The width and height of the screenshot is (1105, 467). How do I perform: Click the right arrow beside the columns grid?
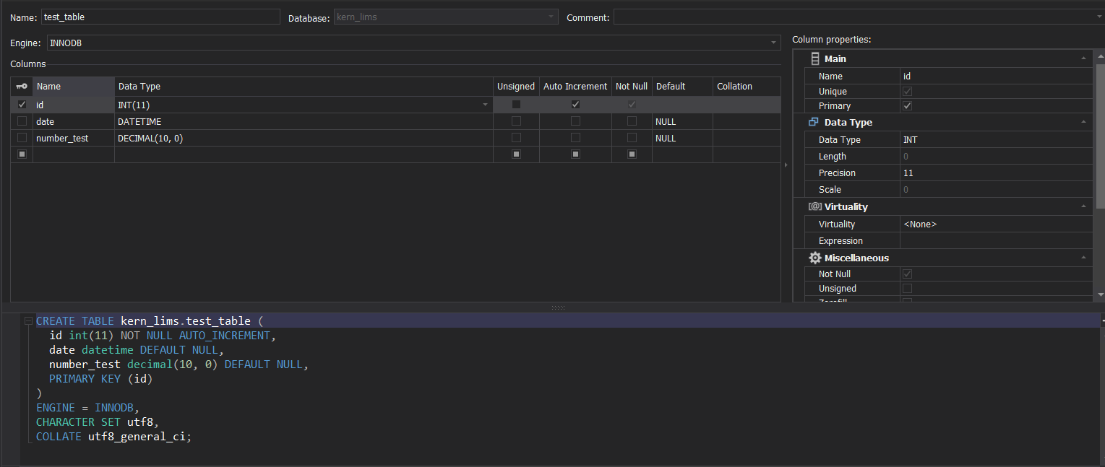click(785, 164)
